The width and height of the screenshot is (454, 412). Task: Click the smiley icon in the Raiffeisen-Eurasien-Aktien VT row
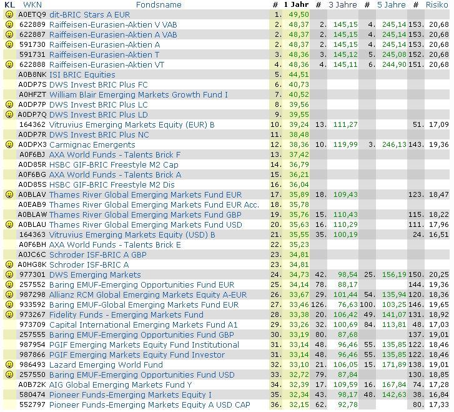9,64
